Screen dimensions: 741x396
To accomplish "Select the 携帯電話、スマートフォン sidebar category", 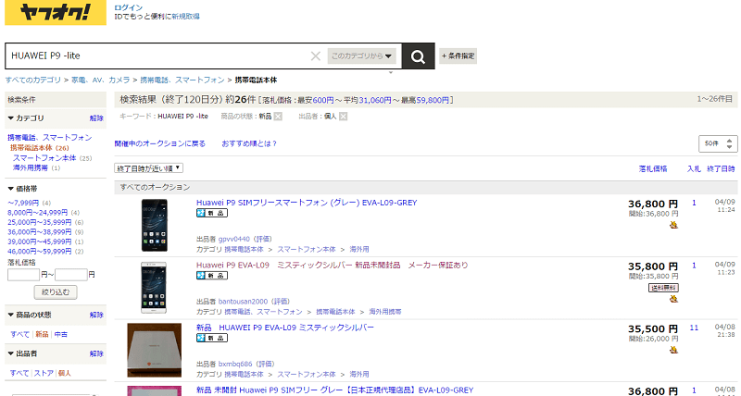I will click(50, 137).
